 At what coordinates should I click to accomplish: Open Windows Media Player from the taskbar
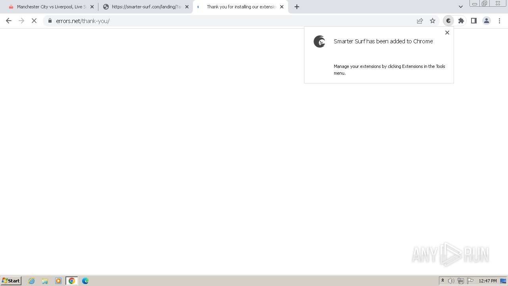pos(58,281)
